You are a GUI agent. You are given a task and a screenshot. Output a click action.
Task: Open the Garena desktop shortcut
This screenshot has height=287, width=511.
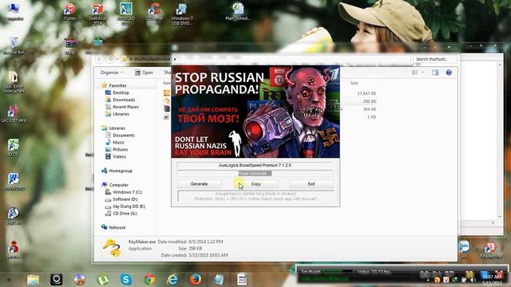14,250
